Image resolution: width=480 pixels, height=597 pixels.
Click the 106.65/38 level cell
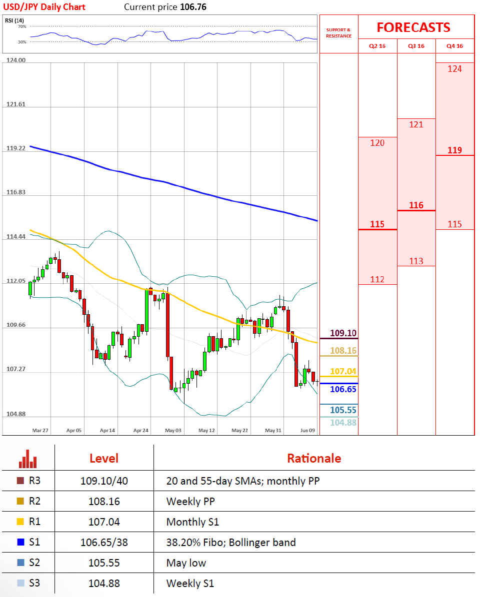pyautogui.click(x=104, y=542)
